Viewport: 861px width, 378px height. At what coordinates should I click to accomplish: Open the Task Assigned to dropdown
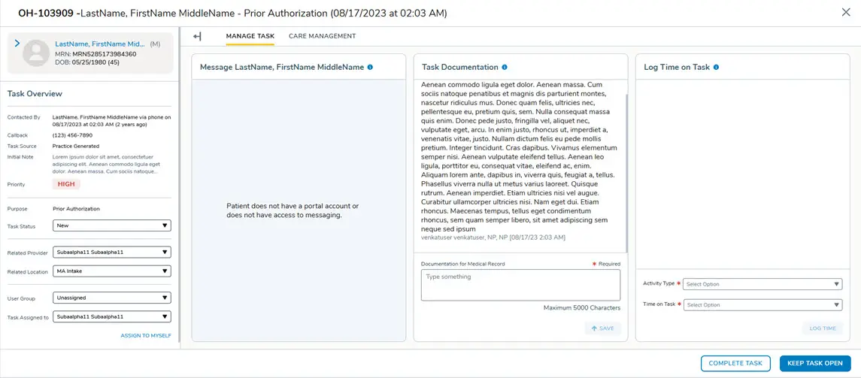pyautogui.click(x=112, y=317)
